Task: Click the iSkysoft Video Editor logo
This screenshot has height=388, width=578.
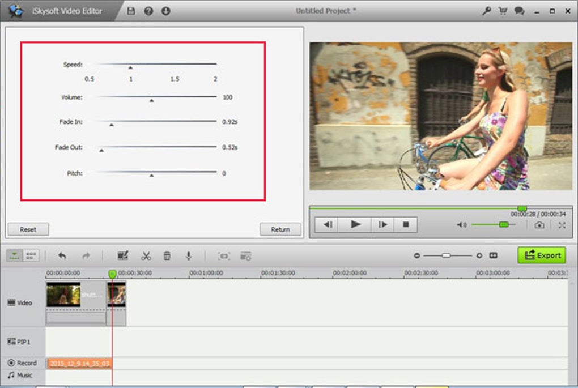Action: click(x=16, y=11)
